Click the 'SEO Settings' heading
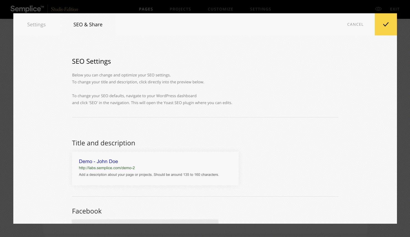Screen dimensions: 410x237 (91, 61)
